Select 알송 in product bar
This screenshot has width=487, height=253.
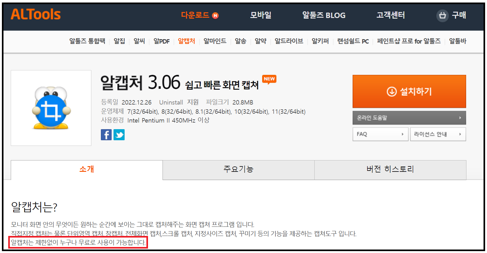(x=241, y=41)
